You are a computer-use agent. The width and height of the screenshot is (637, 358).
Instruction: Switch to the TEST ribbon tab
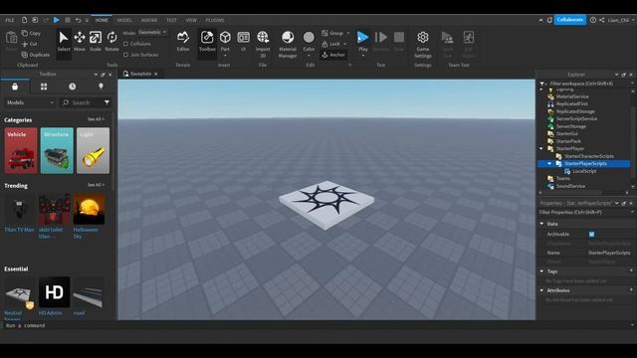tap(171, 20)
